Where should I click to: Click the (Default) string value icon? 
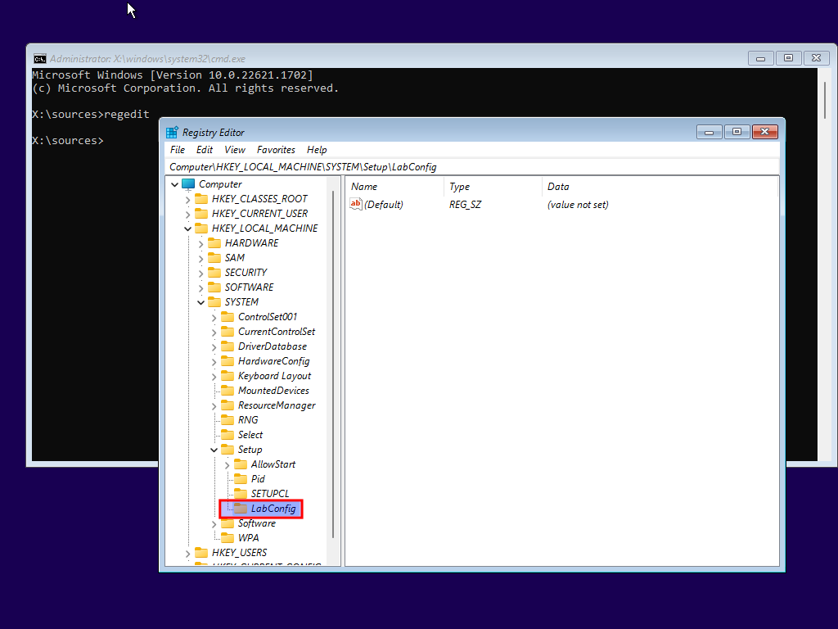coord(356,204)
